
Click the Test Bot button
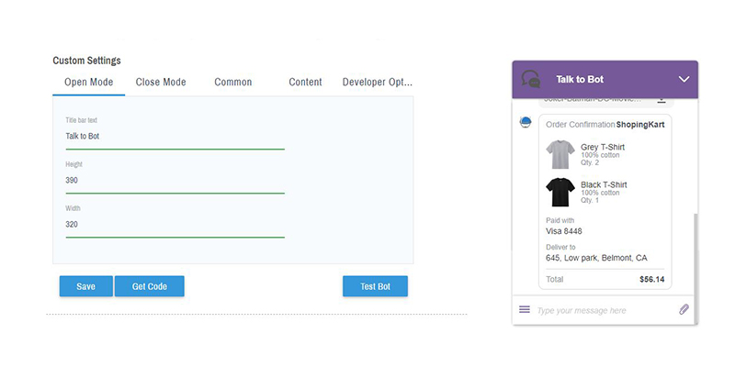(375, 286)
